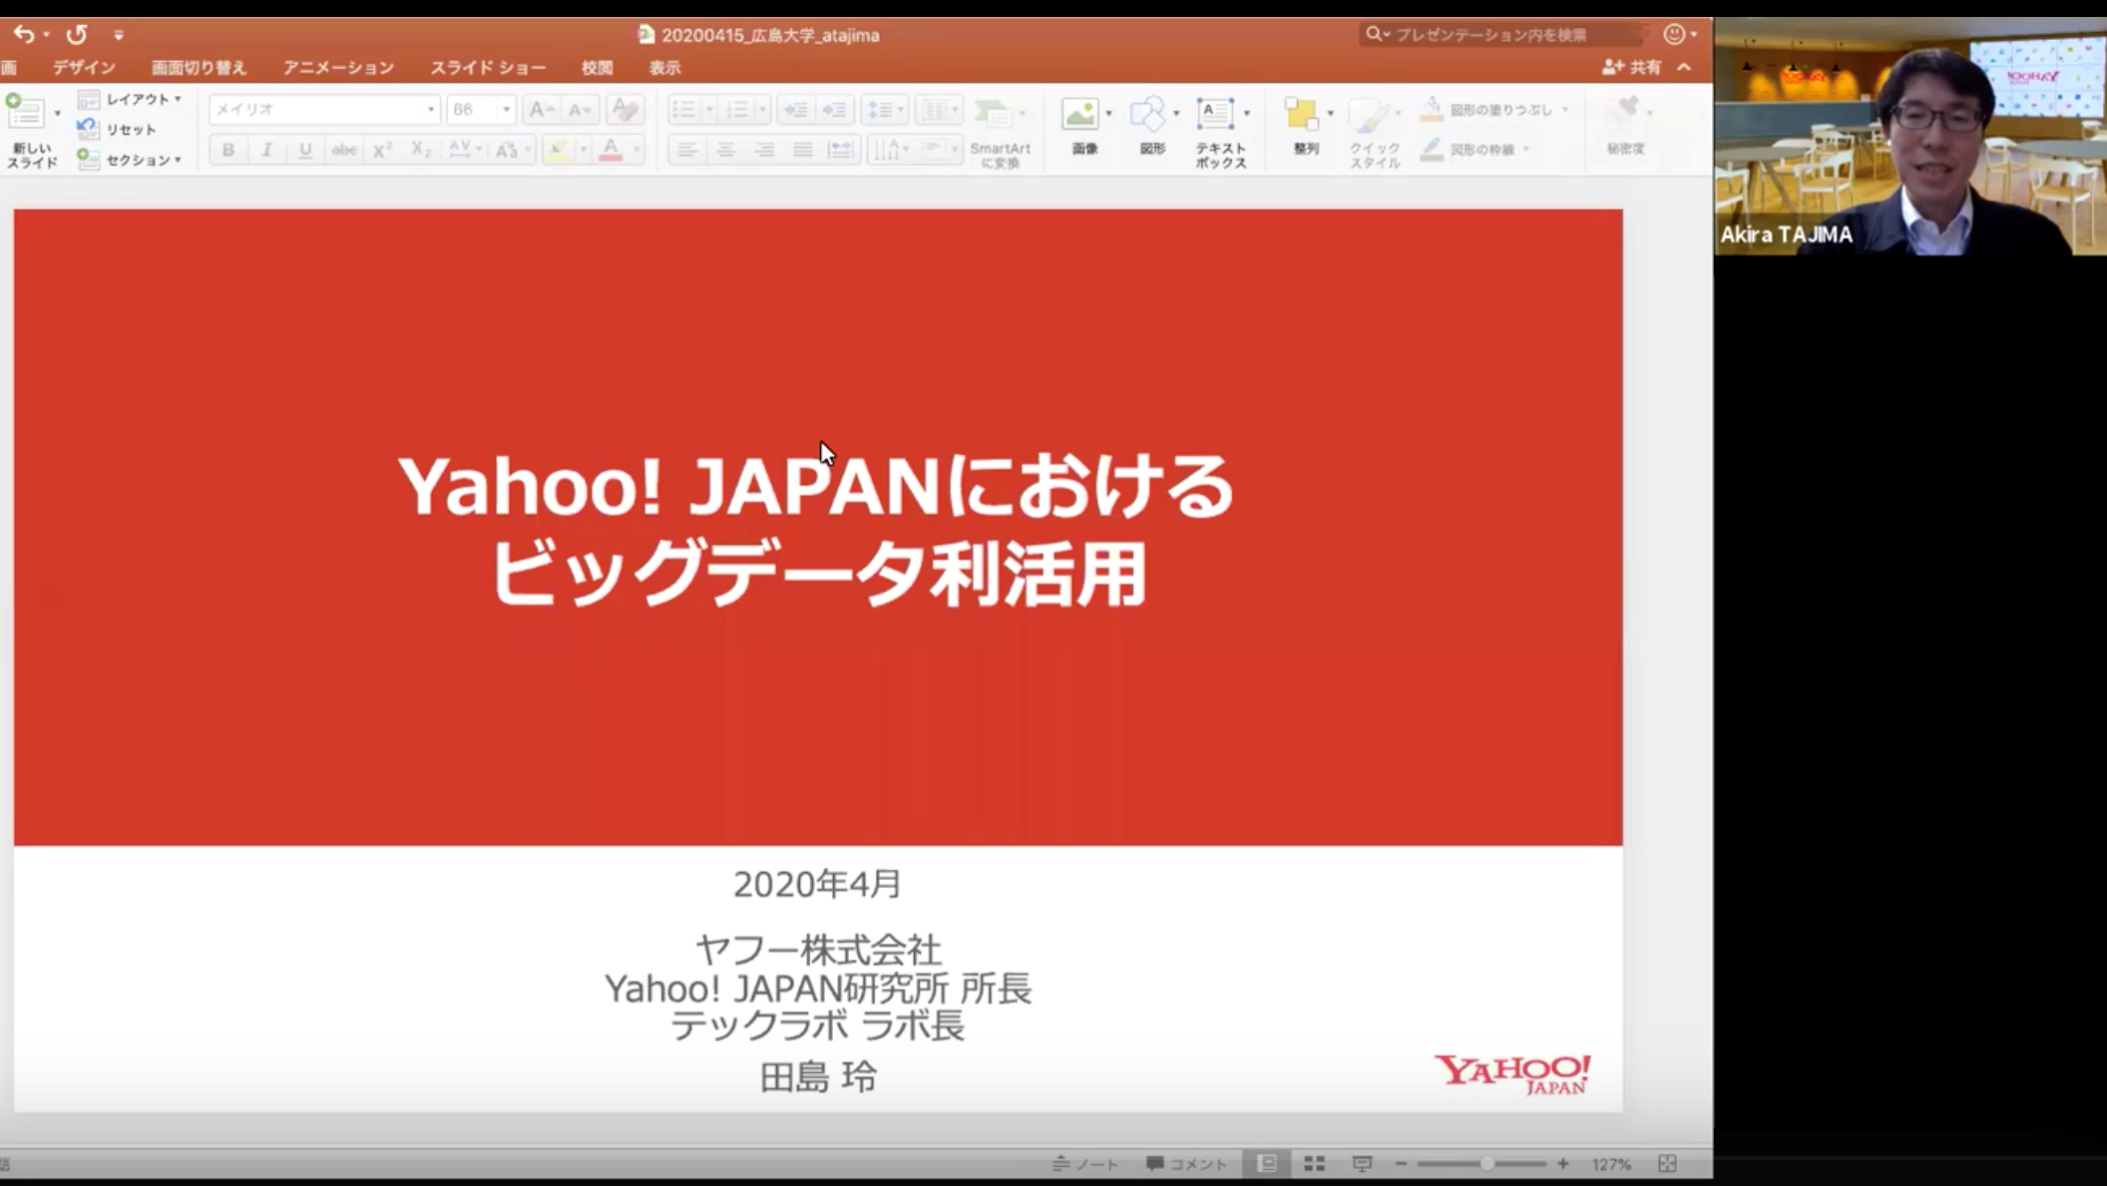Viewport: 2107px width, 1186px height.
Task: Click the text highlight color icon
Action: [559, 150]
